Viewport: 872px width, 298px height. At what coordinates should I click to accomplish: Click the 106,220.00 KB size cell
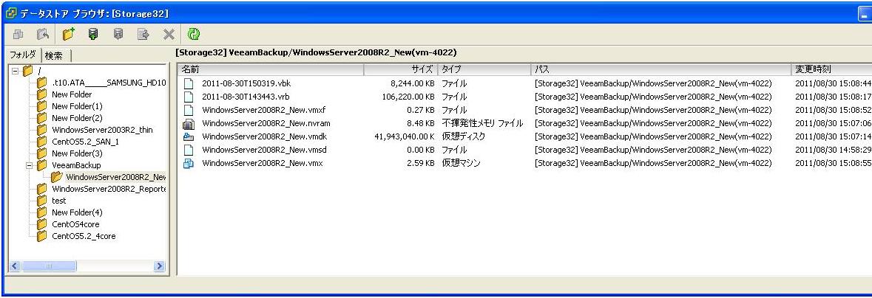click(409, 97)
